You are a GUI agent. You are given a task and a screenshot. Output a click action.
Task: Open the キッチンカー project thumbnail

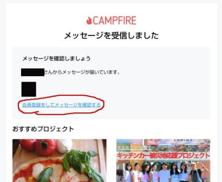tap(163, 161)
